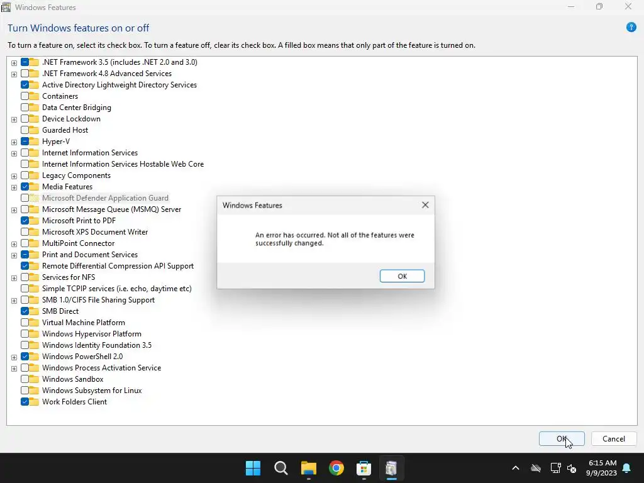Select Windows Identity Foundation 3.5 label
Viewport: 644px width, 483px height.
click(96, 345)
